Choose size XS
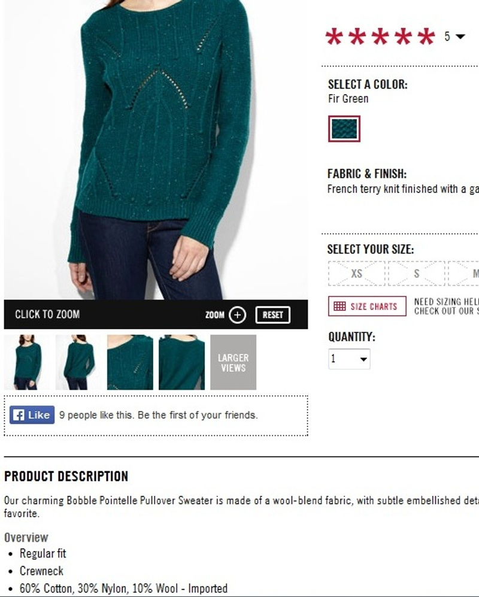Screen dimensions: 479x597 coord(356,274)
